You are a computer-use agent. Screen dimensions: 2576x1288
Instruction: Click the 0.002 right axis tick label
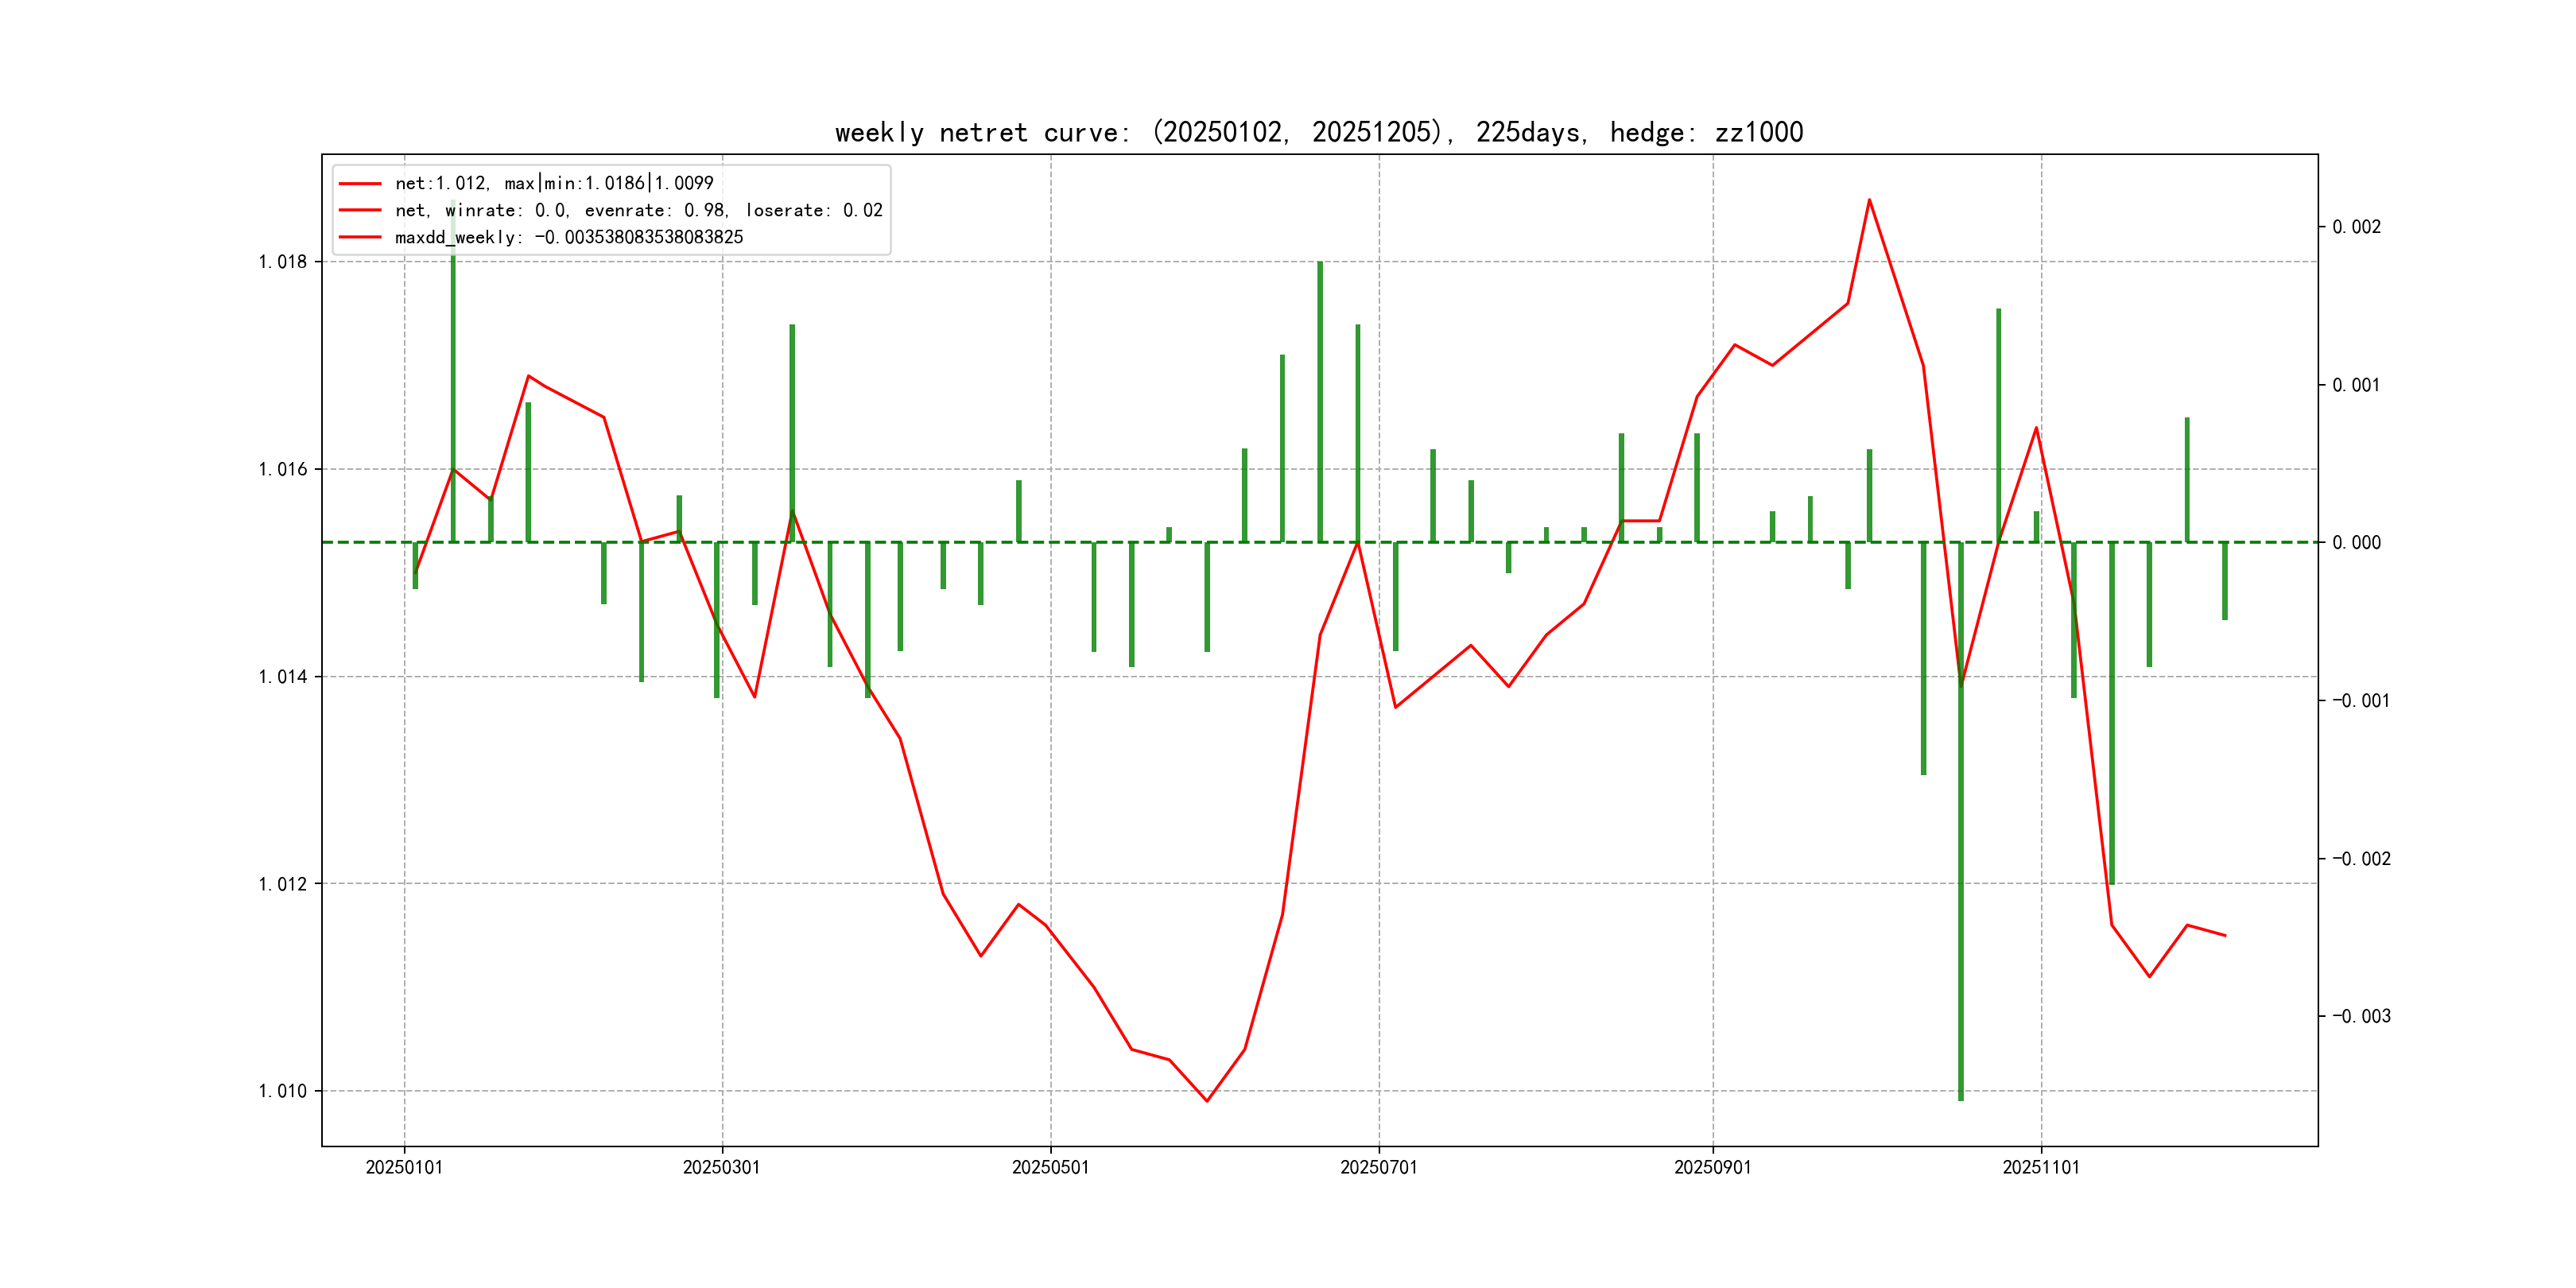pyautogui.click(x=2356, y=227)
